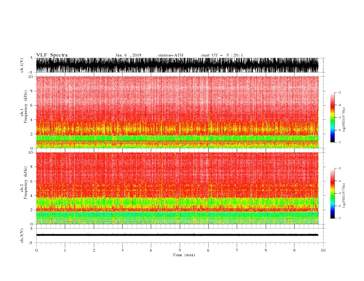Click time axis tick label "8"
This screenshot has width=364, height=281.
[266, 250]
